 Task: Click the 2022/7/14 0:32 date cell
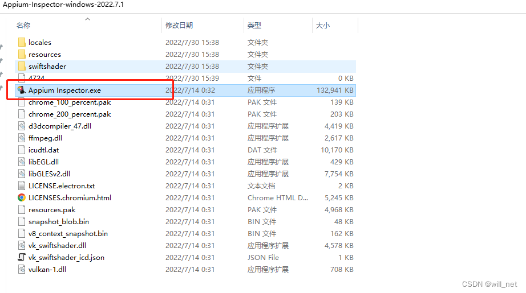pyautogui.click(x=190, y=90)
